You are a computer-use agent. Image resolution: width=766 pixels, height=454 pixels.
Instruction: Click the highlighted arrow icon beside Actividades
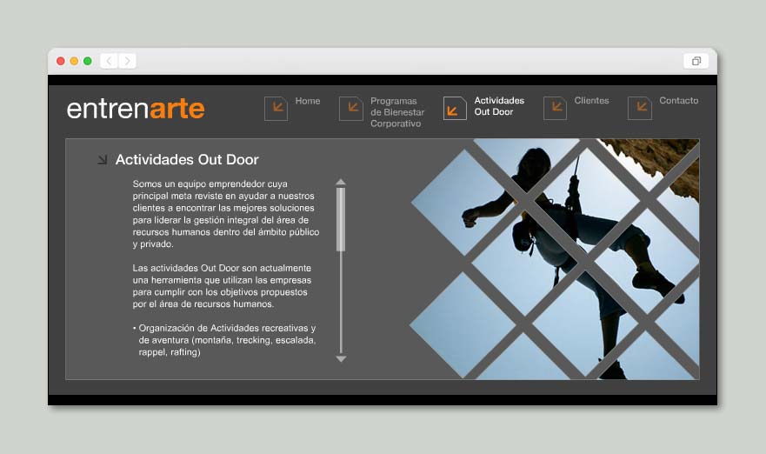click(455, 108)
